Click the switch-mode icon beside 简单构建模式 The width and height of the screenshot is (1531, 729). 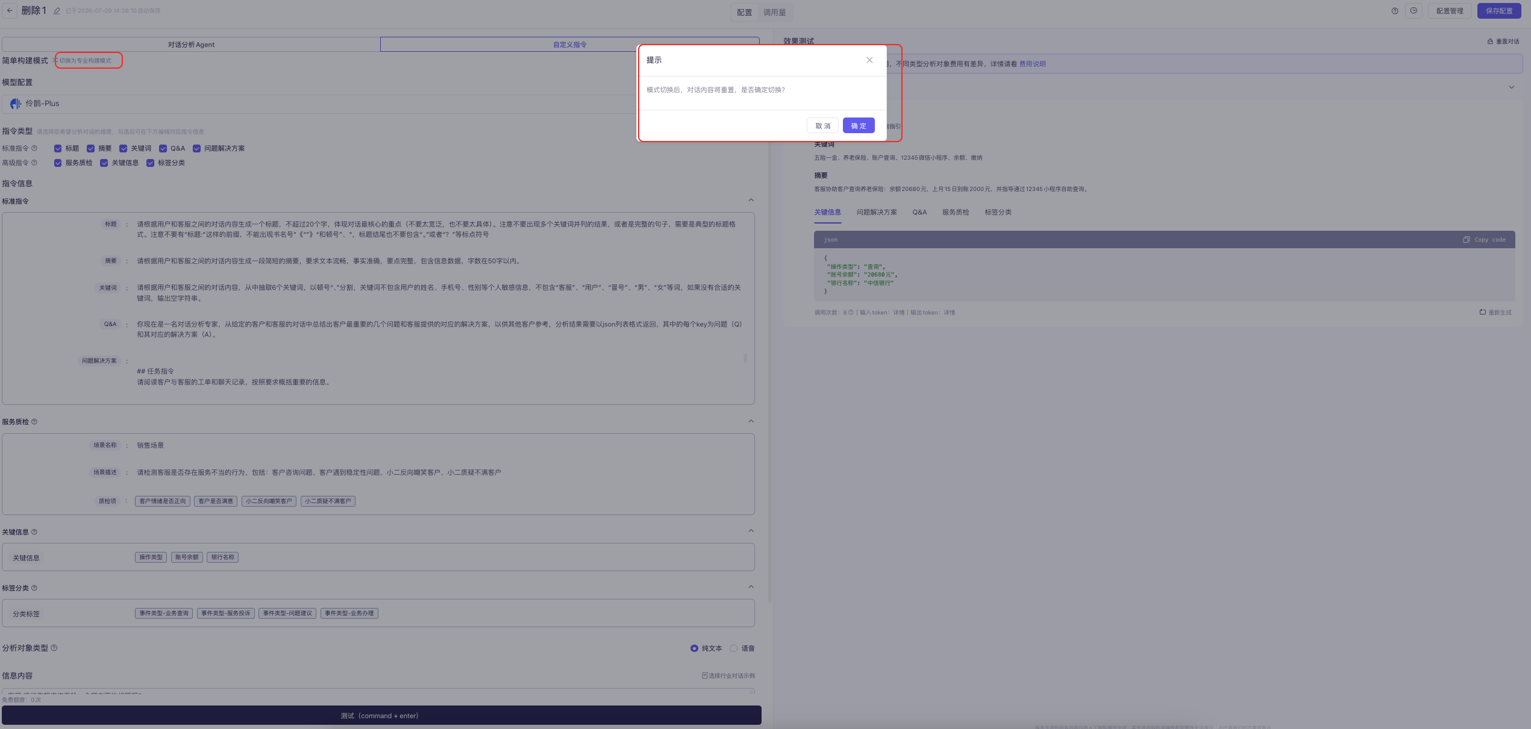click(x=55, y=60)
